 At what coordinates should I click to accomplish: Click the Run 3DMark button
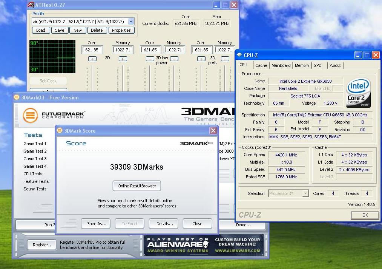point(35,225)
